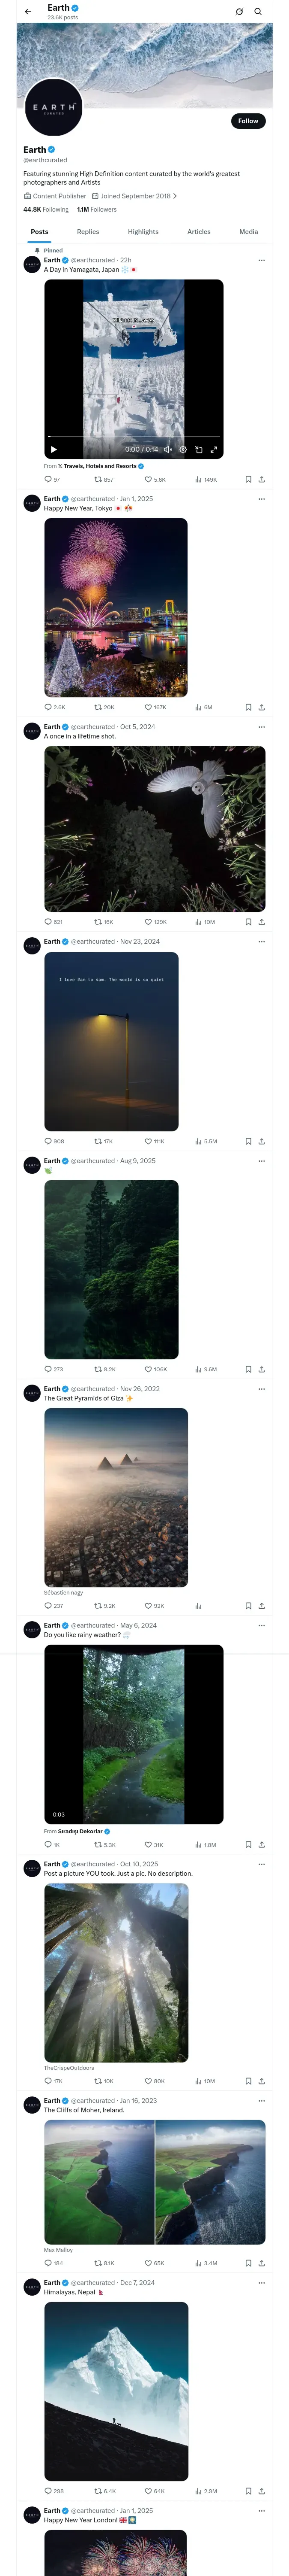The width and height of the screenshot is (289, 2576).
Task: Open more options on Yamagata post
Action: click(x=262, y=260)
